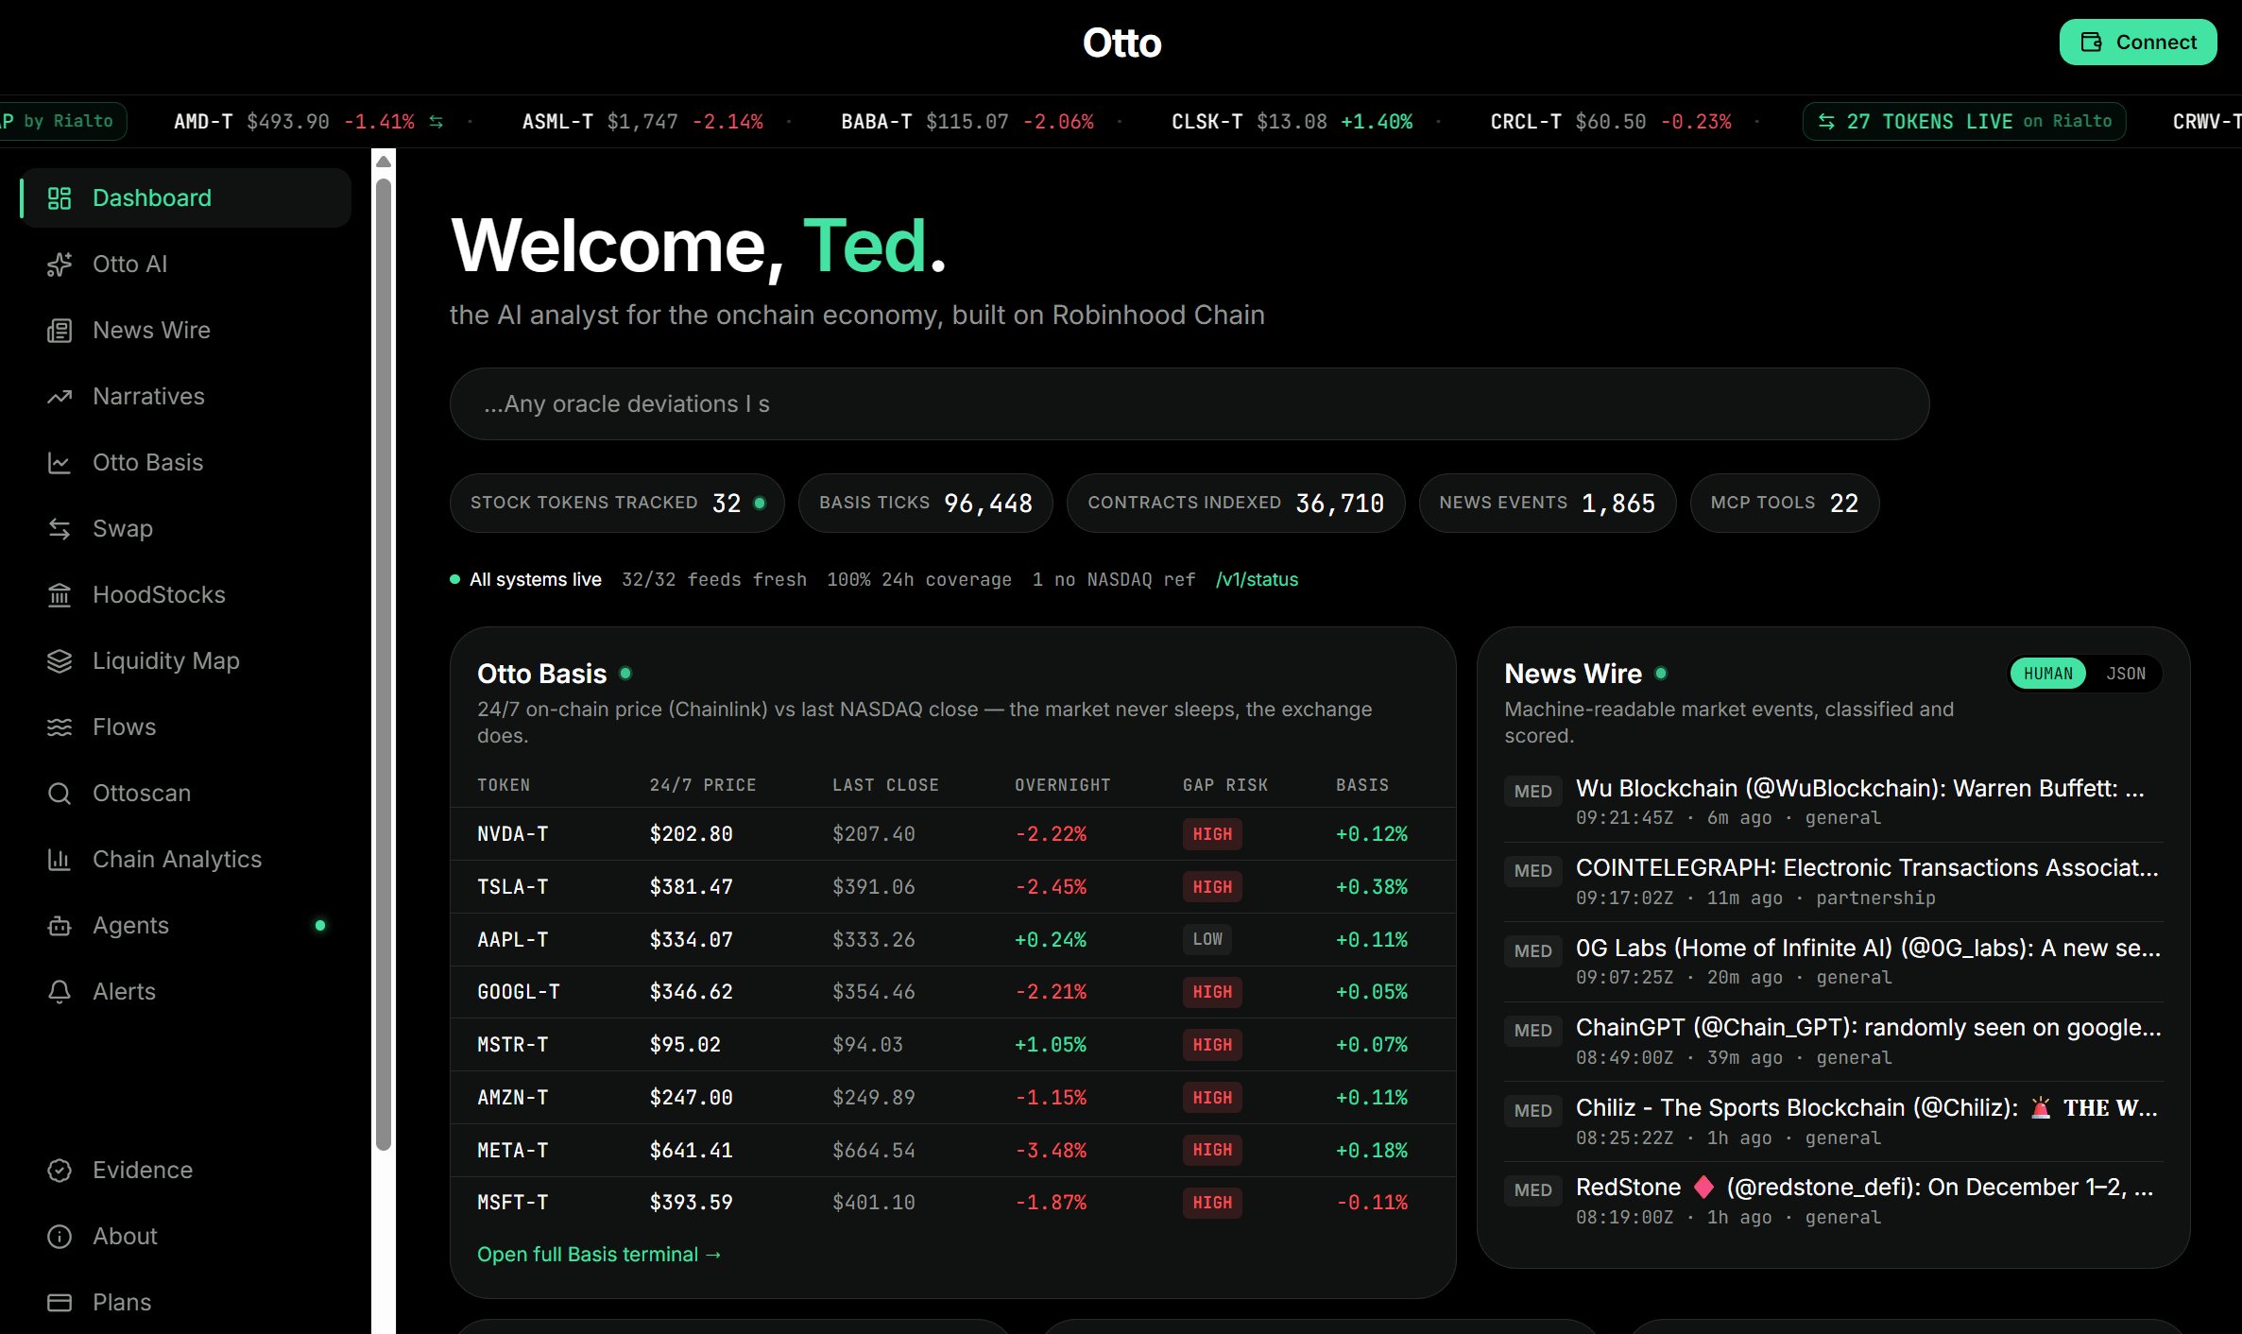2242x1334 pixels.
Task: Open the Otto AI menu item
Action: click(x=186, y=265)
